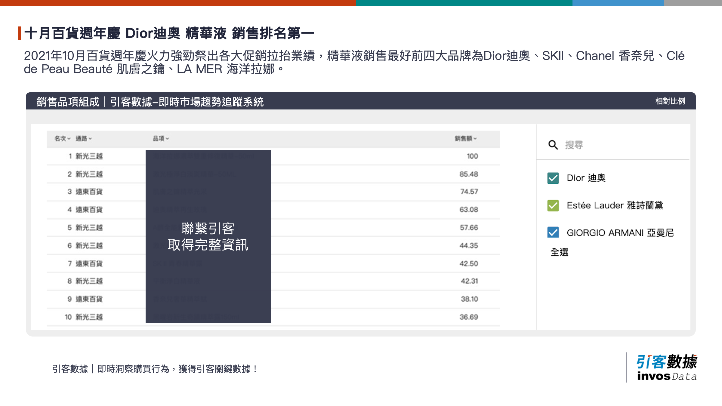
Task: Select rank 1 新光三越 row
Action: [x=273, y=156]
